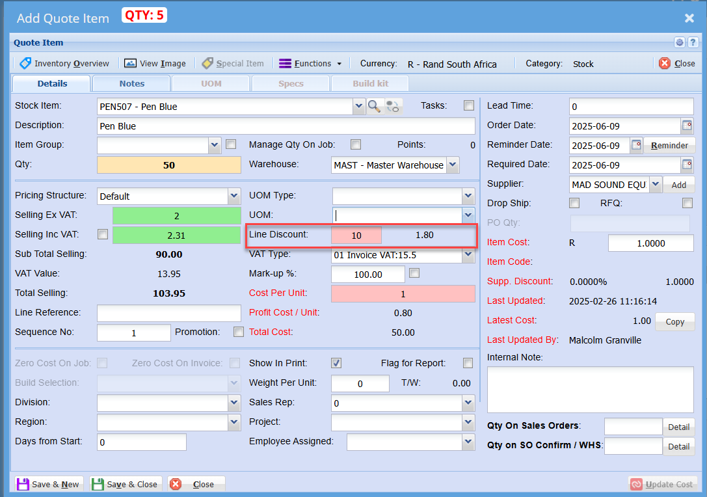Toggle the Tasks checkbox
The height and width of the screenshot is (497, 707).
coord(468,105)
